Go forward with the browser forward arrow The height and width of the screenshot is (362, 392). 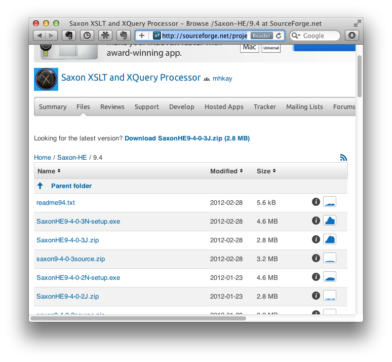tap(51, 35)
